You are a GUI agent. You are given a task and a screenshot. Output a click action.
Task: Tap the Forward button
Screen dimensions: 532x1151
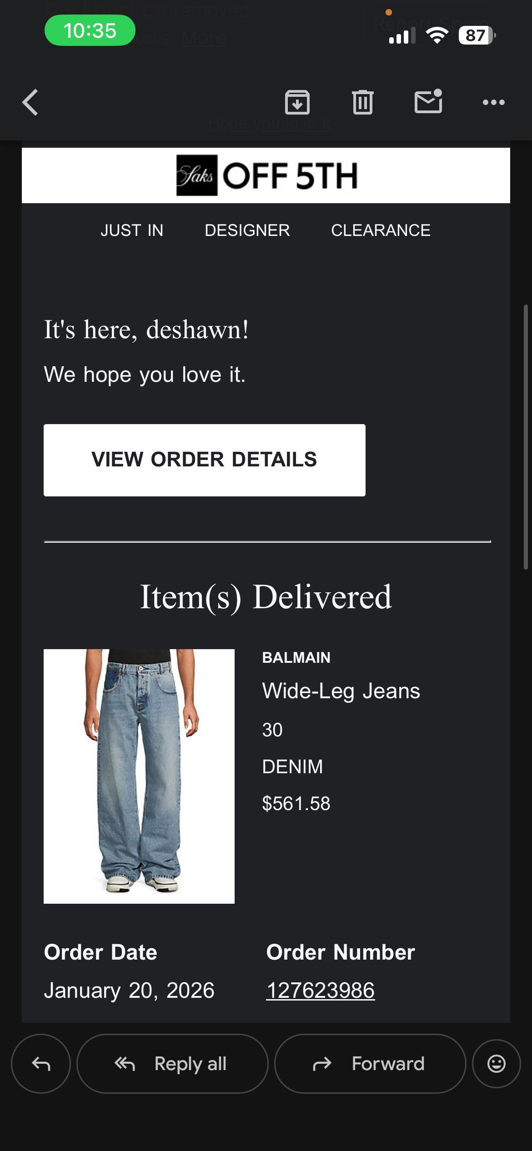pyautogui.click(x=370, y=1064)
